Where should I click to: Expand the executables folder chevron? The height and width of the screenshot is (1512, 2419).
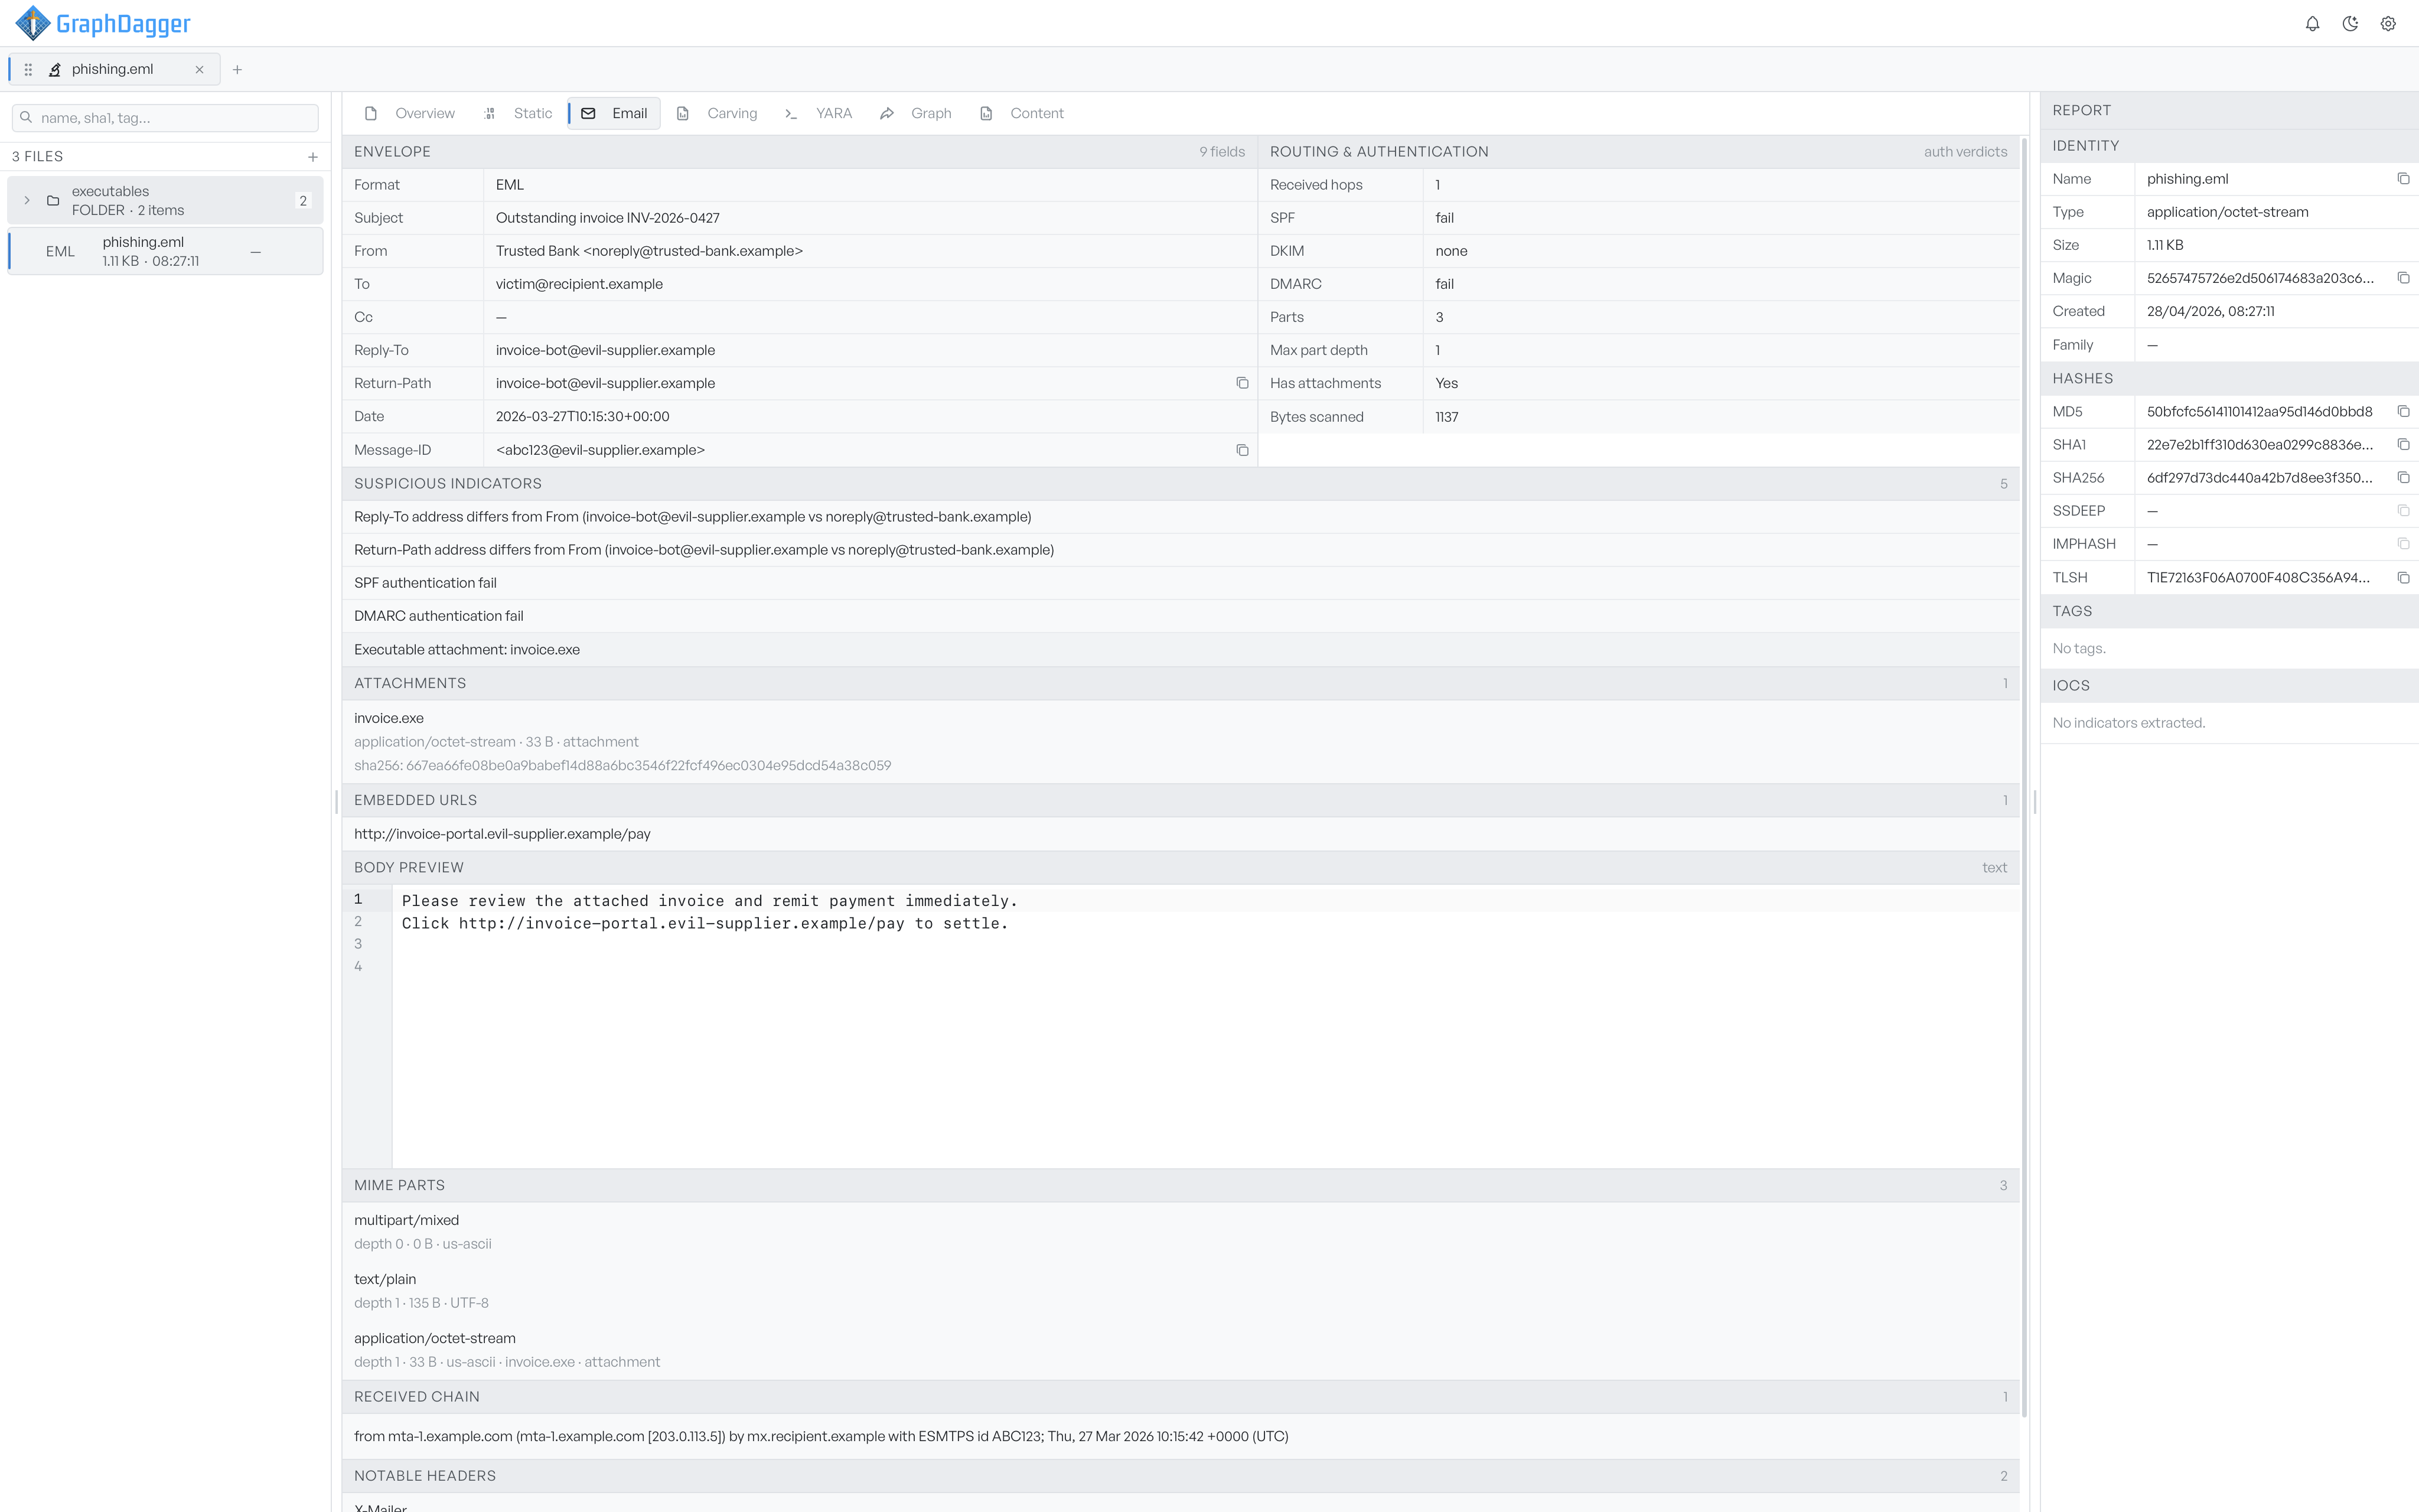tap(27, 201)
